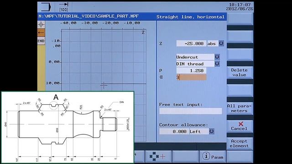This screenshot has height=164, width=292.
Task: Click the Param info softkey
Action: click(213, 157)
